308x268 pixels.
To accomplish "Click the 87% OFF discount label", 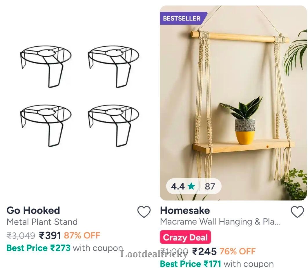I will click(x=82, y=235).
